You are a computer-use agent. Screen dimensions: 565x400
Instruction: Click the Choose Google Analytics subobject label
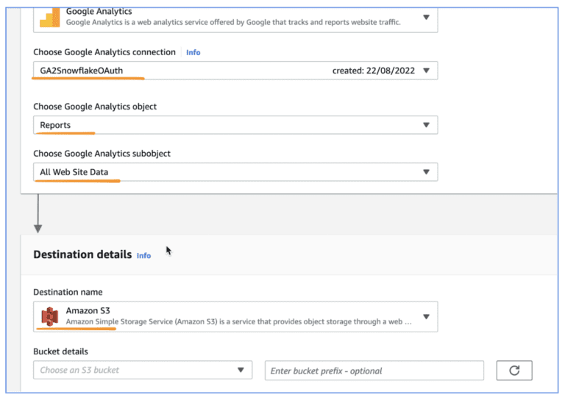(x=102, y=154)
